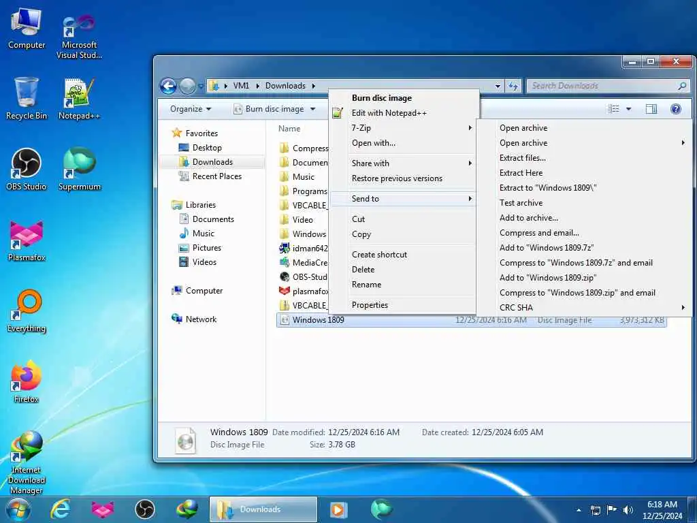Click the network tray icon
This screenshot has width=697, height=523.
(596, 510)
